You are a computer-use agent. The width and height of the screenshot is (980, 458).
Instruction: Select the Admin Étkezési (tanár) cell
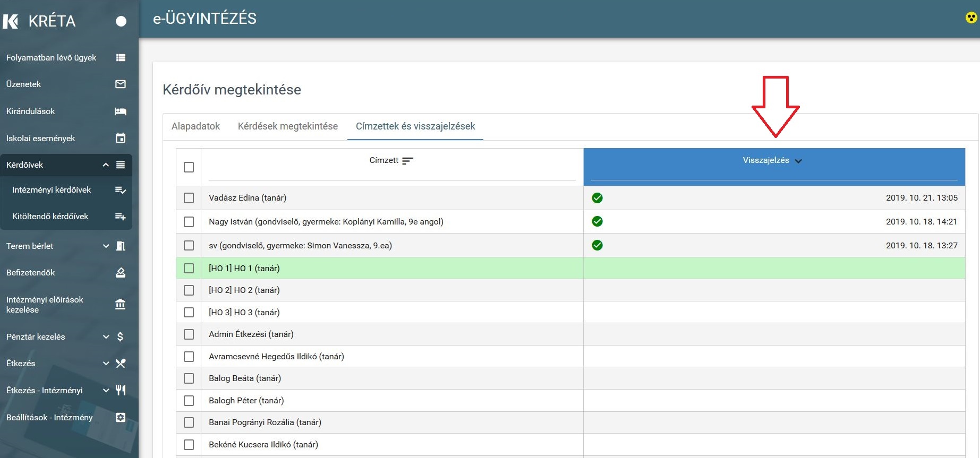[x=392, y=334]
